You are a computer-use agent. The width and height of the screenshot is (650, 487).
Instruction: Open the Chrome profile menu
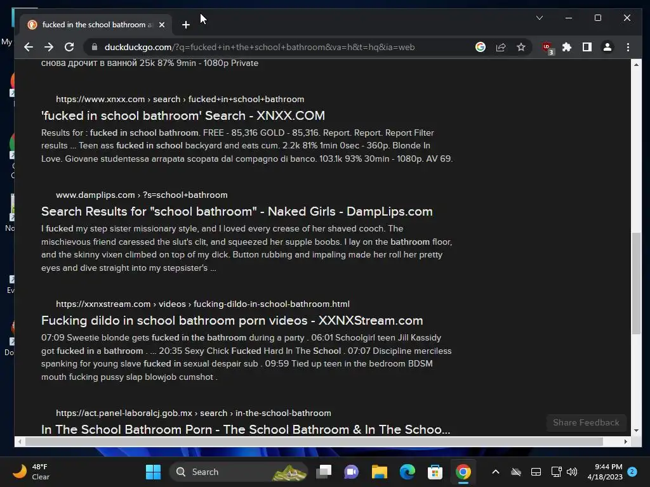[x=607, y=47]
